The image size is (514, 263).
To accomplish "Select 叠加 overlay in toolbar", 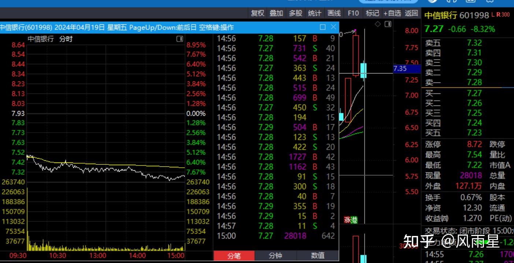I will (x=277, y=13).
